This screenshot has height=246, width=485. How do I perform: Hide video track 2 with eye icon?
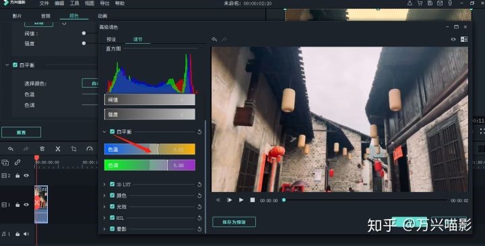(x=26, y=175)
